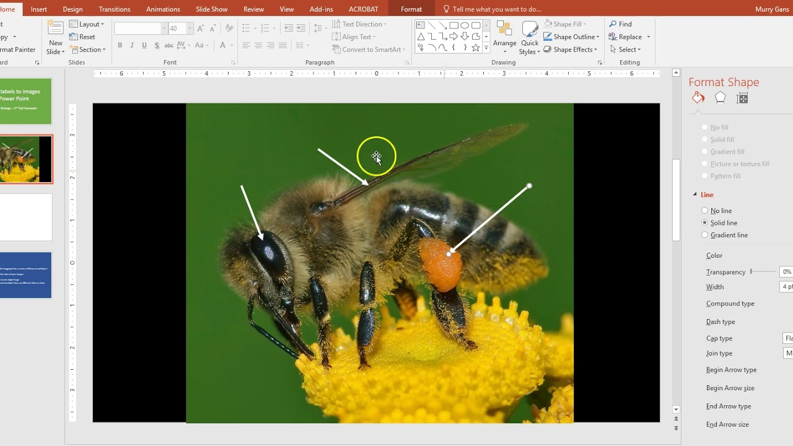Open the font name dropdown
Viewport: 793px width, 446px height.
pos(164,28)
